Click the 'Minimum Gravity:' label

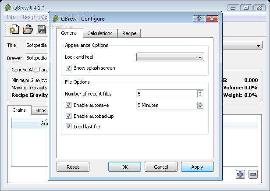point(29,80)
